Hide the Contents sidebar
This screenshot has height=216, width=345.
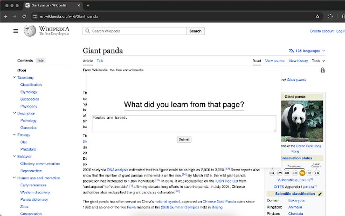click(x=40, y=60)
